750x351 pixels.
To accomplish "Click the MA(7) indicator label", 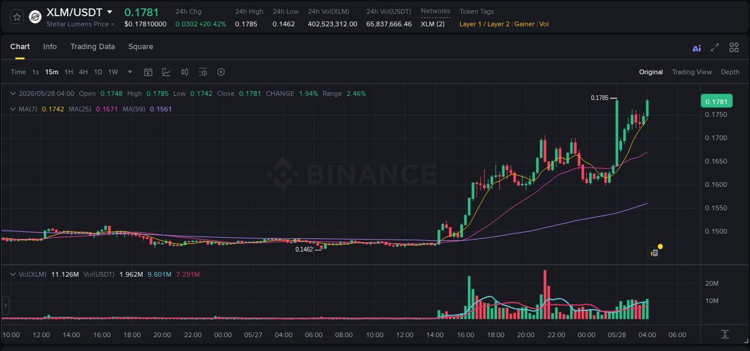I will pyautogui.click(x=28, y=109).
